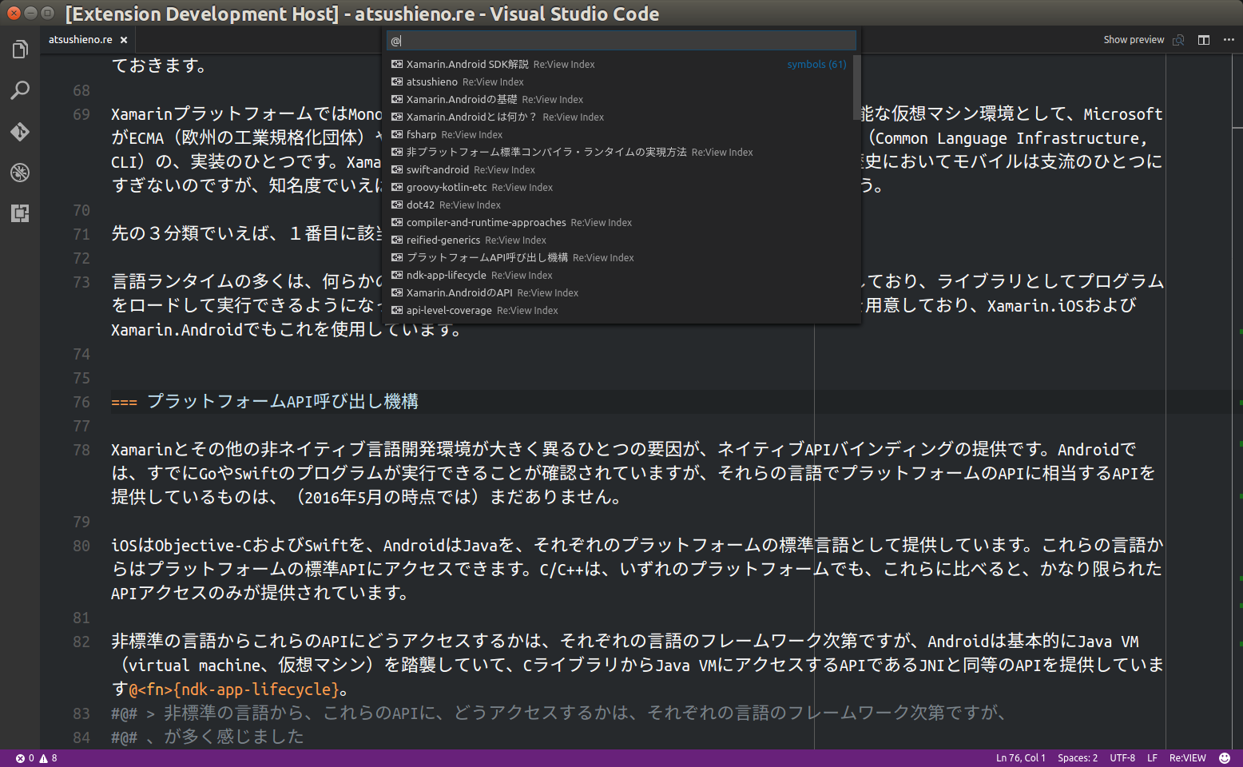The width and height of the screenshot is (1243, 767).
Task: Split the editor with the split icon
Action: click(1204, 40)
